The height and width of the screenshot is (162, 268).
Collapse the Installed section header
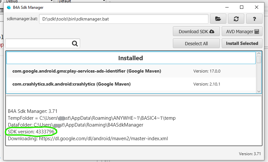coord(131,58)
